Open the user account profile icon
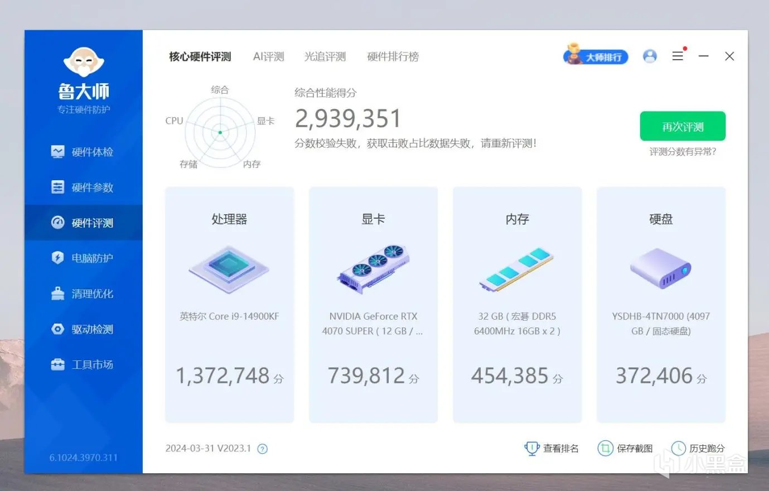Screen dimensions: 769x491 tap(650, 56)
